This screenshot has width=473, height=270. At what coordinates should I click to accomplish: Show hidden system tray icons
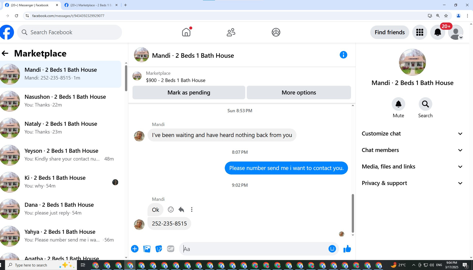[413, 265]
